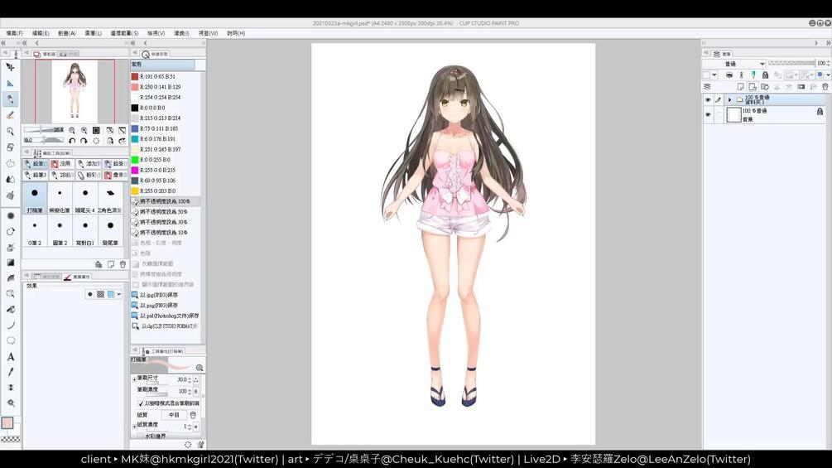
Task: Click save as jpg quick access entry
Action: 166,295
